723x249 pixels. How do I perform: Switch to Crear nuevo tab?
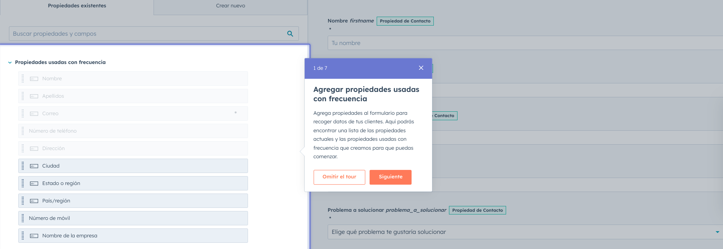231,6
